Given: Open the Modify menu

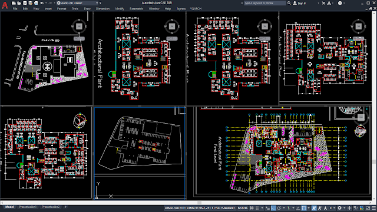Looking at the screenshot, I should [120, 9].
